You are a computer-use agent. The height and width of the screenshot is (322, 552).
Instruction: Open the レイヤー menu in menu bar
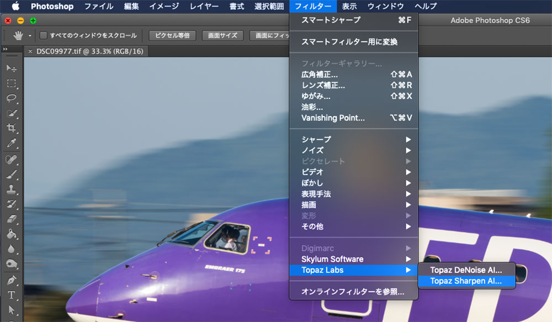(x=204, y=6)
